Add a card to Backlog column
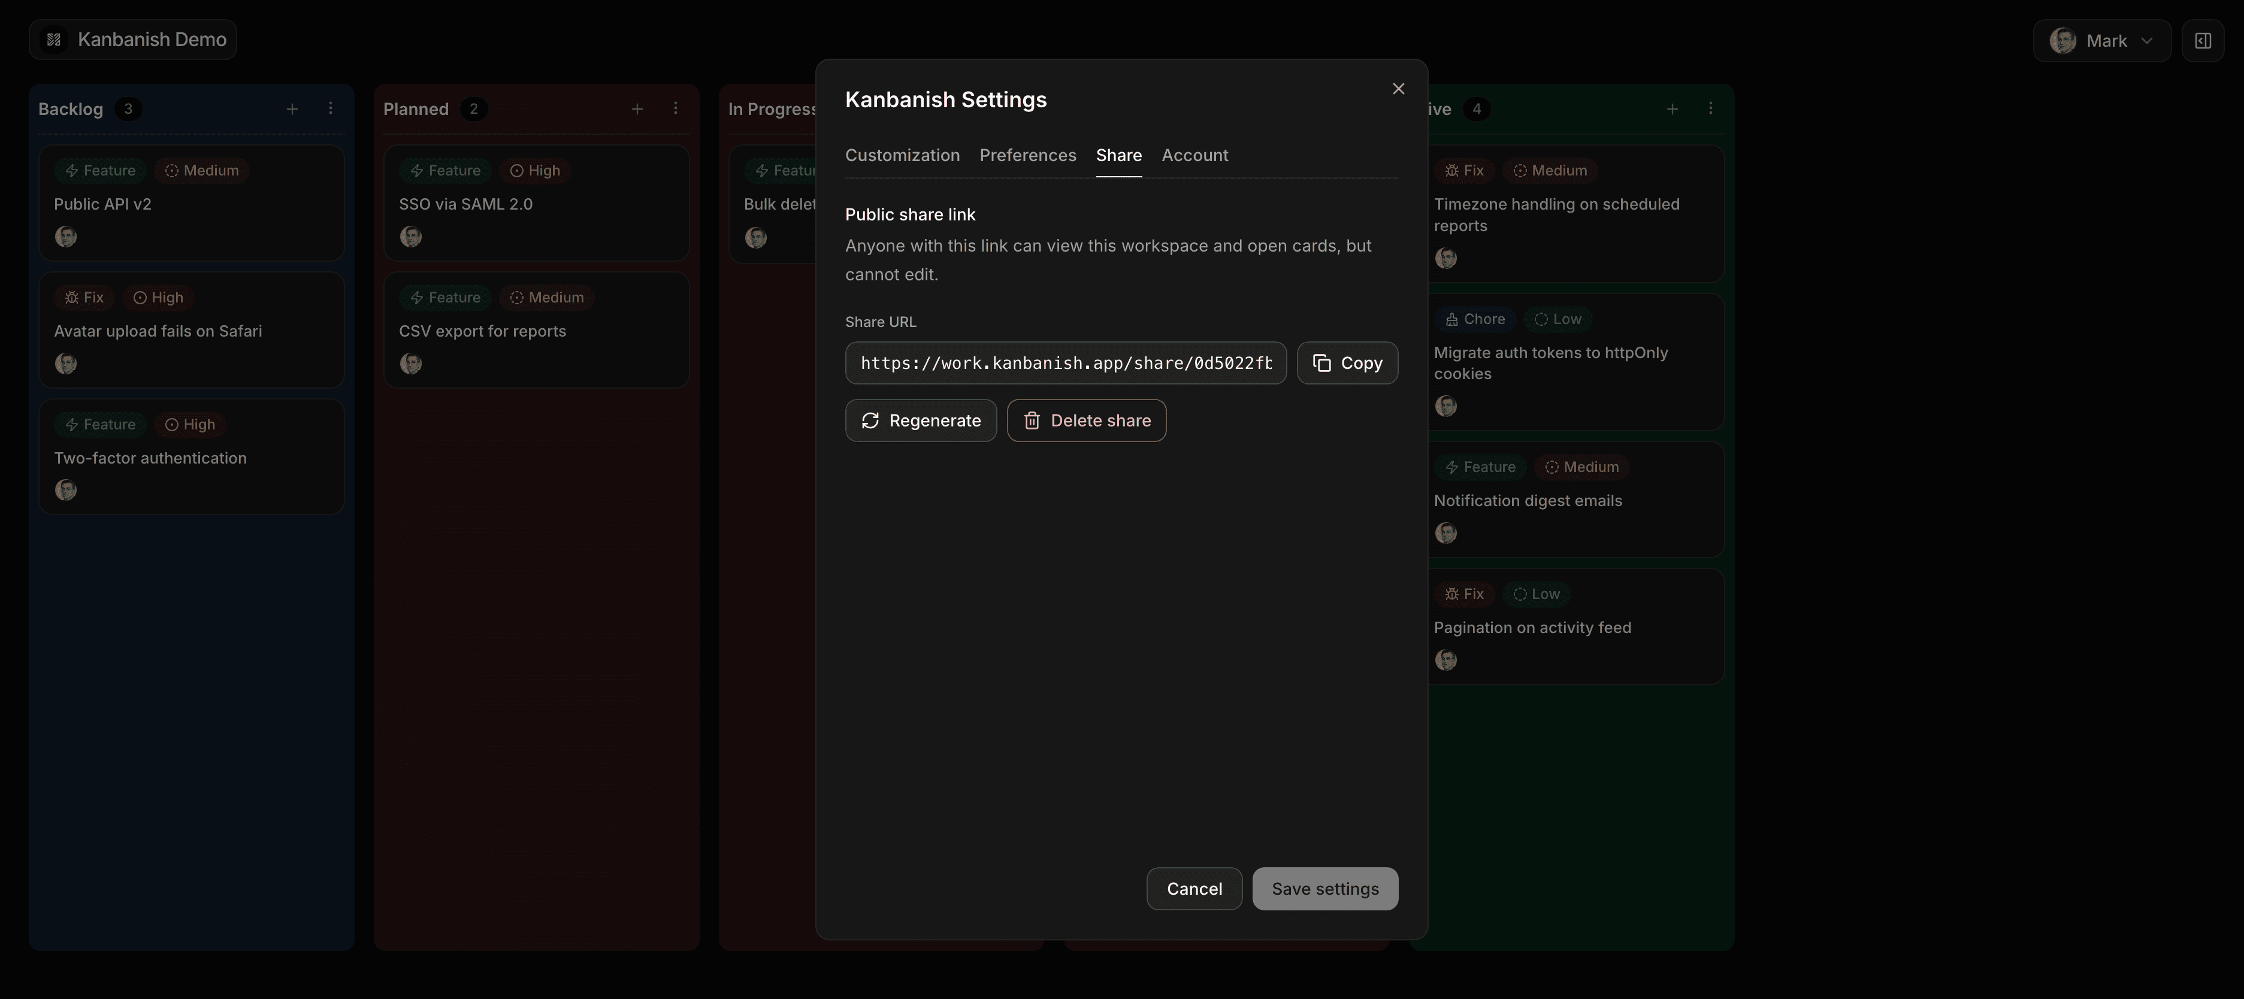Image resolution: width=2244 pixels, height=999 pixels. coord(292,109)
